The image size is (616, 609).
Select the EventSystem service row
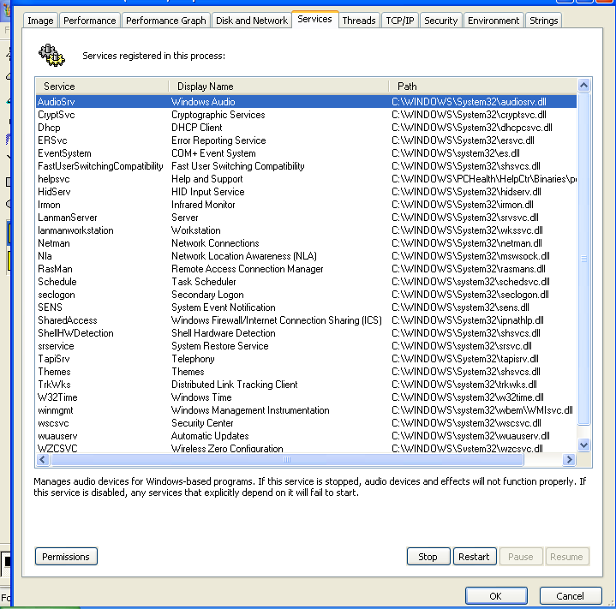306,153
